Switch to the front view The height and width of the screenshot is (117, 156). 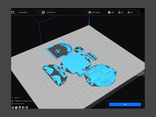pyautogui.click(x=16, y=108)
